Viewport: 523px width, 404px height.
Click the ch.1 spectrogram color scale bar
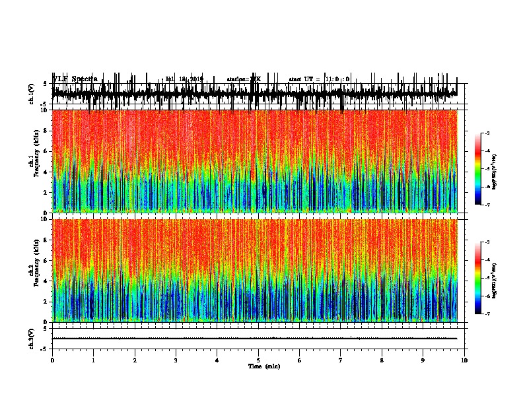[x=478, y=169]
